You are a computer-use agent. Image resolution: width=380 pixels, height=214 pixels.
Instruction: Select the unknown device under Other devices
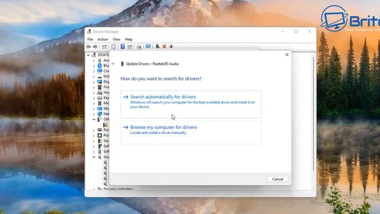[105, 125]
